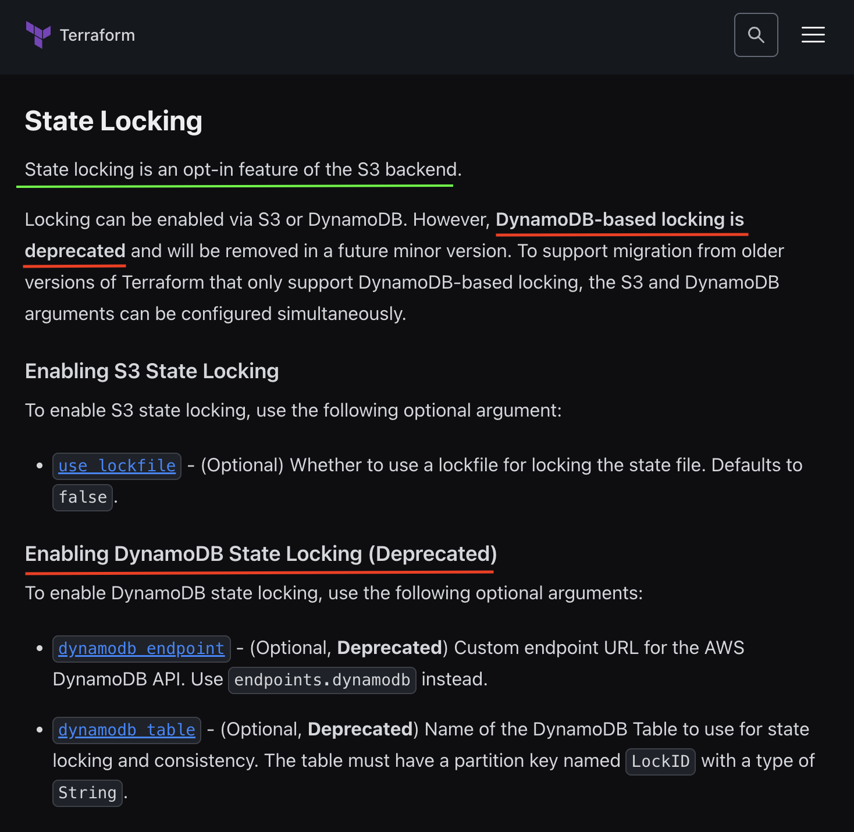The image size is (854, 832).
Task: Click the Terraform wordmark text
Action: coord(97,35)
